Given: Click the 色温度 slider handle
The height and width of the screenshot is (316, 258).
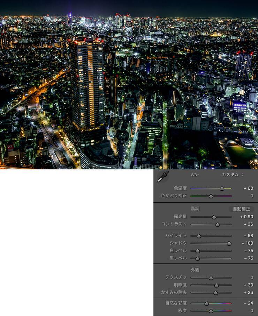Looking at the screenshot, I should point(222,189).
